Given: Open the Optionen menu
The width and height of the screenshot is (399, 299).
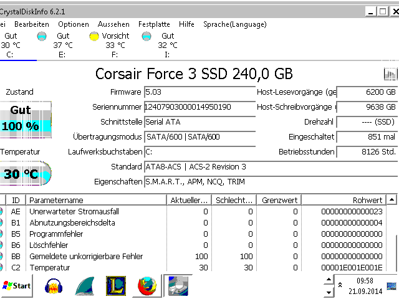Looking at the screenshot, I should coord(74,24).
